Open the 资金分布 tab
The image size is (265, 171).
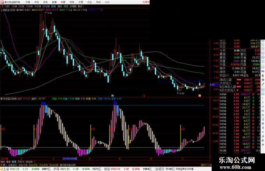(23, 165)
